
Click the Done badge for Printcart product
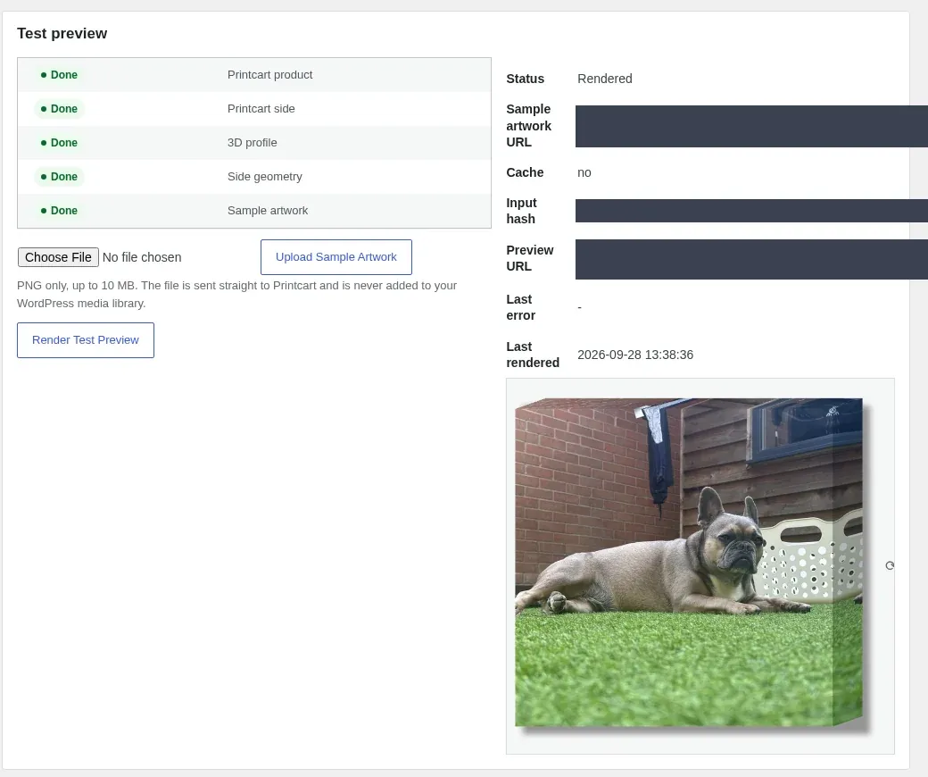(59, 75)
